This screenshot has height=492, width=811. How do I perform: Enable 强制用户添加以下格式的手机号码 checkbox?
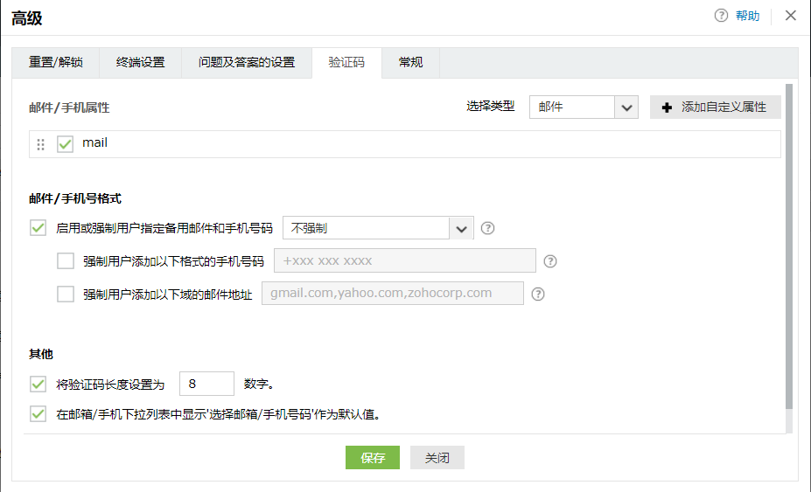click(65, 261)
